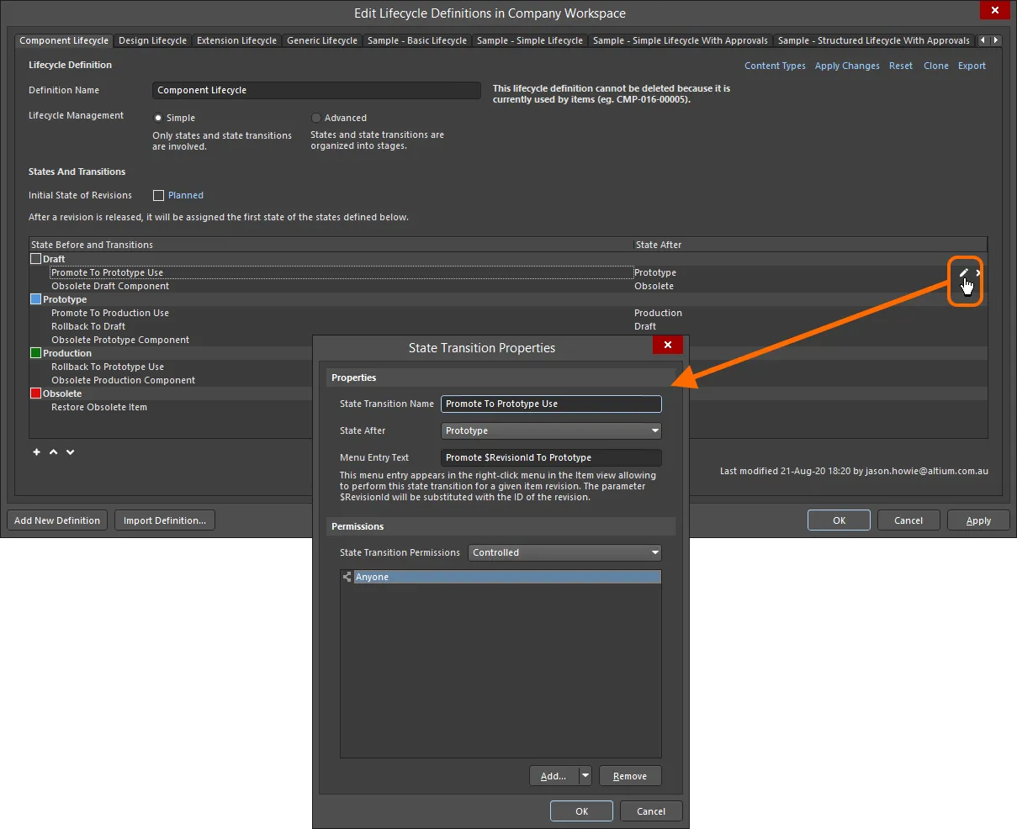Screen dimensions: 1017x829
Task: Select the Advanced lifecycle management option
Action: [316, 118]
